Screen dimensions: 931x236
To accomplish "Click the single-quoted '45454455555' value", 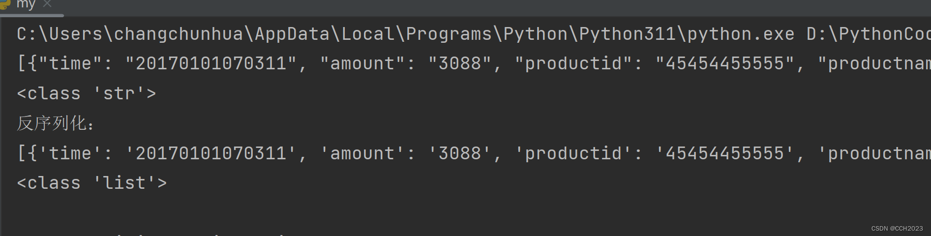I will coord(725,153).
